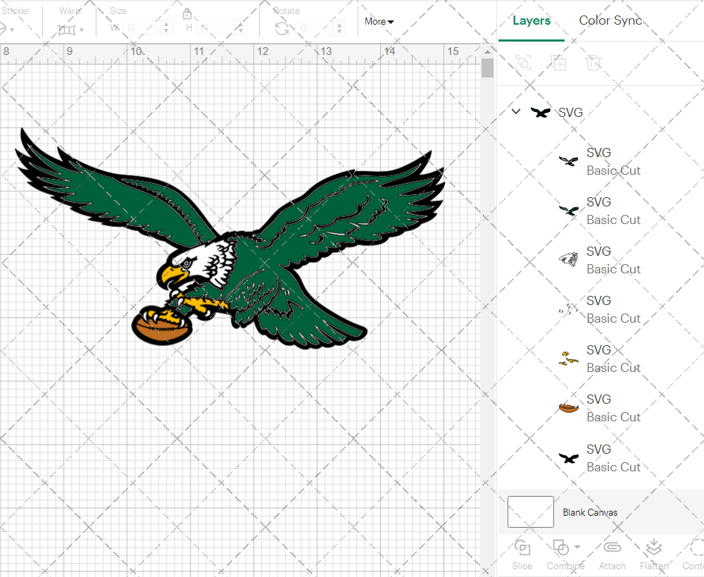This screenshot has height=577, width=704.
Task: Click the Group layers icon
Action: point(523,63)
